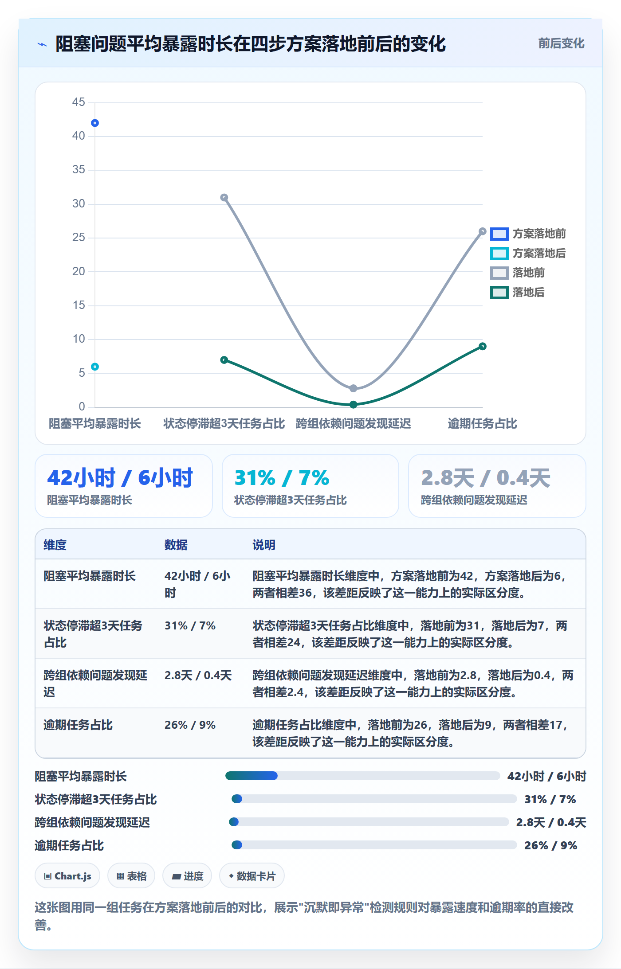
Task: Open the 31% / 7% data card
Action: click(x=310, y=486)
